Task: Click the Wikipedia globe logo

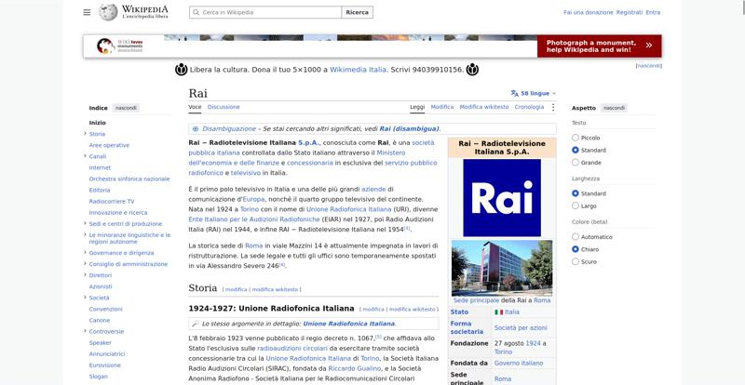Action: (108, 12)
